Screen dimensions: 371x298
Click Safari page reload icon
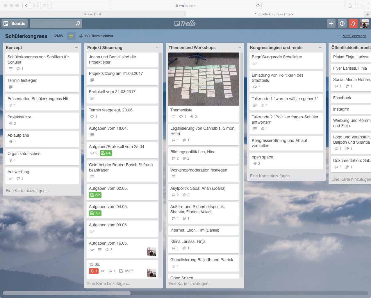tap(258, 6)
